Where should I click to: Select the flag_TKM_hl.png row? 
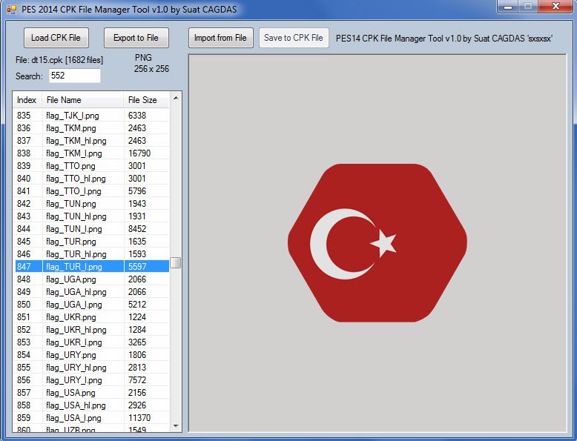[x=92, y=141]
